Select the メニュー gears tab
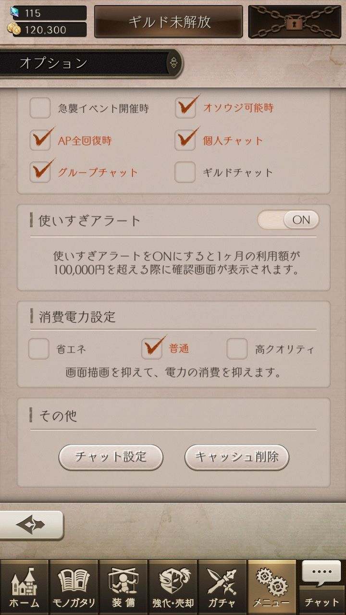Image resolution: width=346 pixels, height=615 pixels. [272, 587]
